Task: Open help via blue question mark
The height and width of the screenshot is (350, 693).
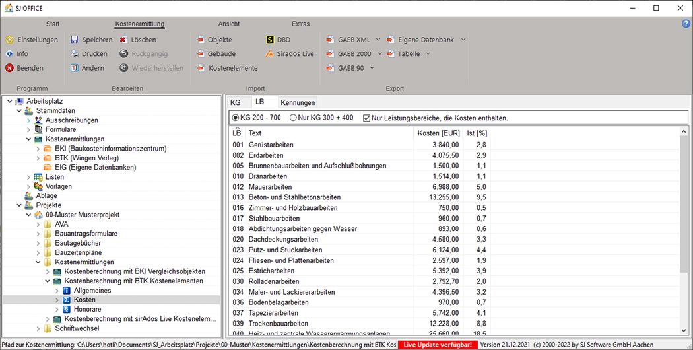Action: click(686, 24)
